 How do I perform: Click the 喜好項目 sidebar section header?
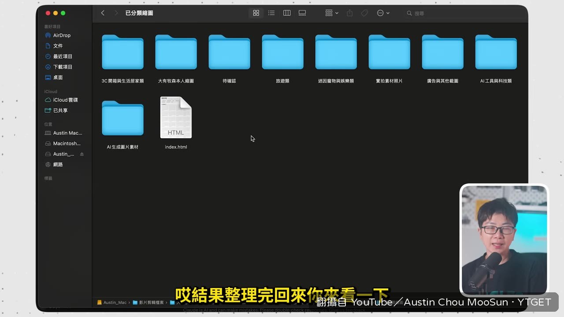coord(52,27)
